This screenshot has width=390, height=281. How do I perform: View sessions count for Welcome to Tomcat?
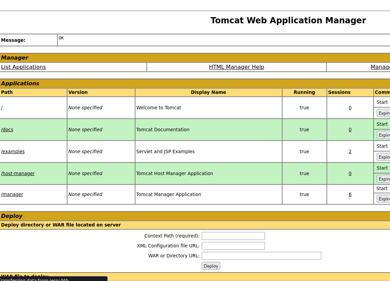coord(350,108)
